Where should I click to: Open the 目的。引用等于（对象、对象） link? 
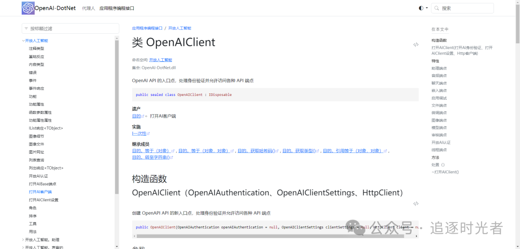point(353,151)
